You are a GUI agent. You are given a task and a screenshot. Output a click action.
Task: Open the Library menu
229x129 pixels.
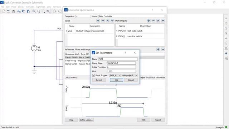pos(21,7)
